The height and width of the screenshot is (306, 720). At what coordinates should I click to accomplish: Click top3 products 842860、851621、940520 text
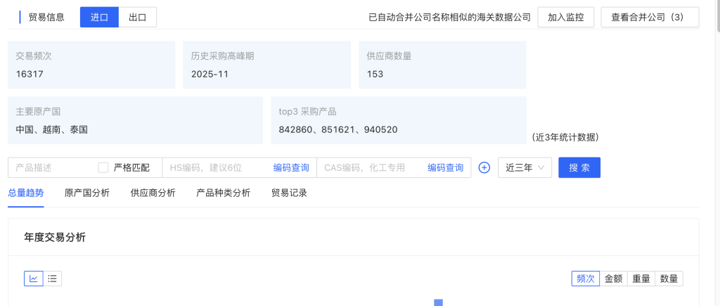[338, 129]
